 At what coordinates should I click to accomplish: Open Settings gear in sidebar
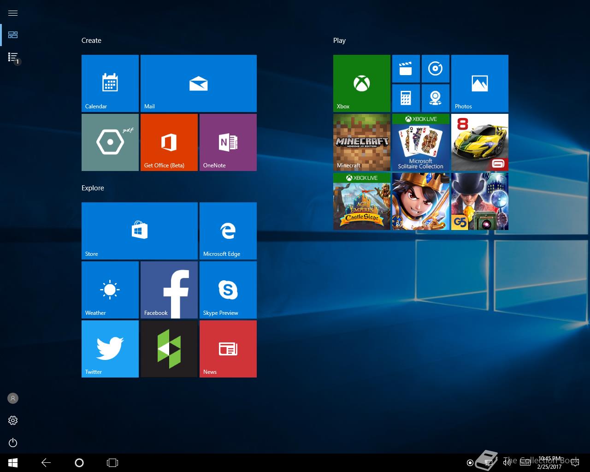pos(13,420)
